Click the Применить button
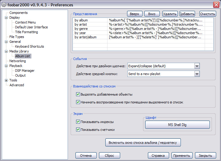Image resolution: width=221 pixels, height=161 pixels. [182, 156]
